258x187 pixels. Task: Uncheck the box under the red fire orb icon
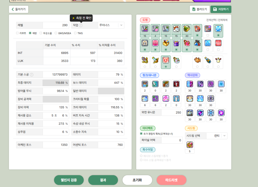tap(197, 35)
